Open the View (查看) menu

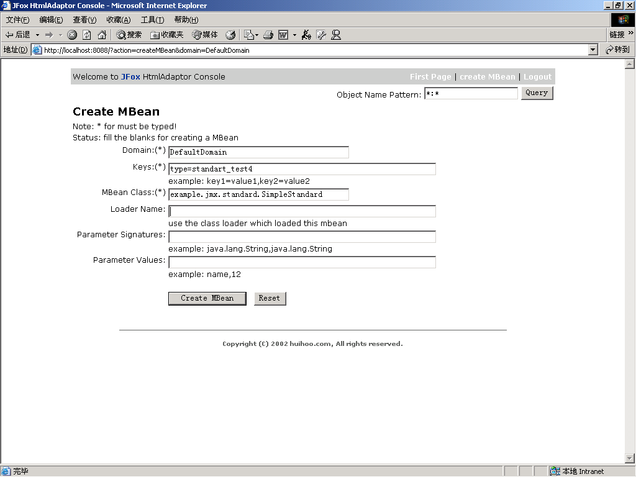point(84,20)
